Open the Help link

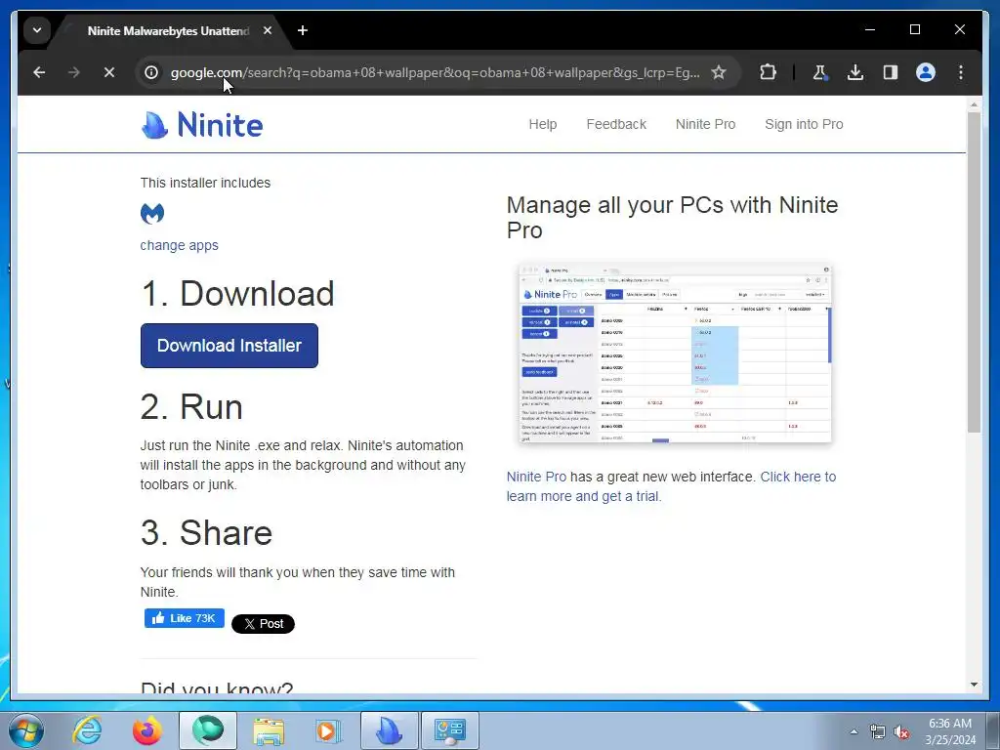tap(543, 124)
